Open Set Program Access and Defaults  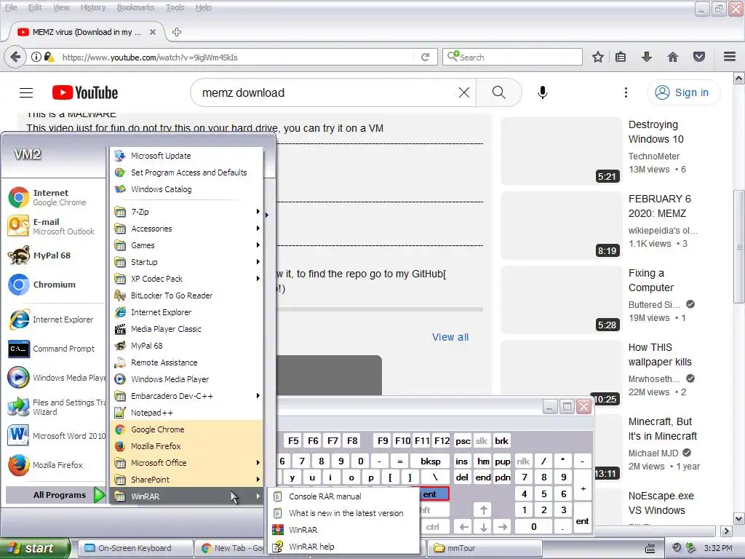coord(187,172)
